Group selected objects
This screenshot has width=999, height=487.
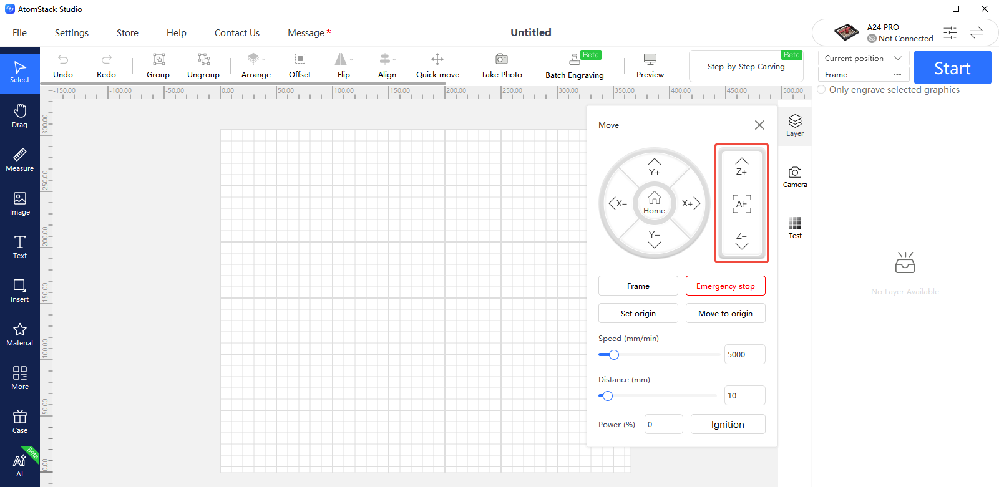[158, 65]
